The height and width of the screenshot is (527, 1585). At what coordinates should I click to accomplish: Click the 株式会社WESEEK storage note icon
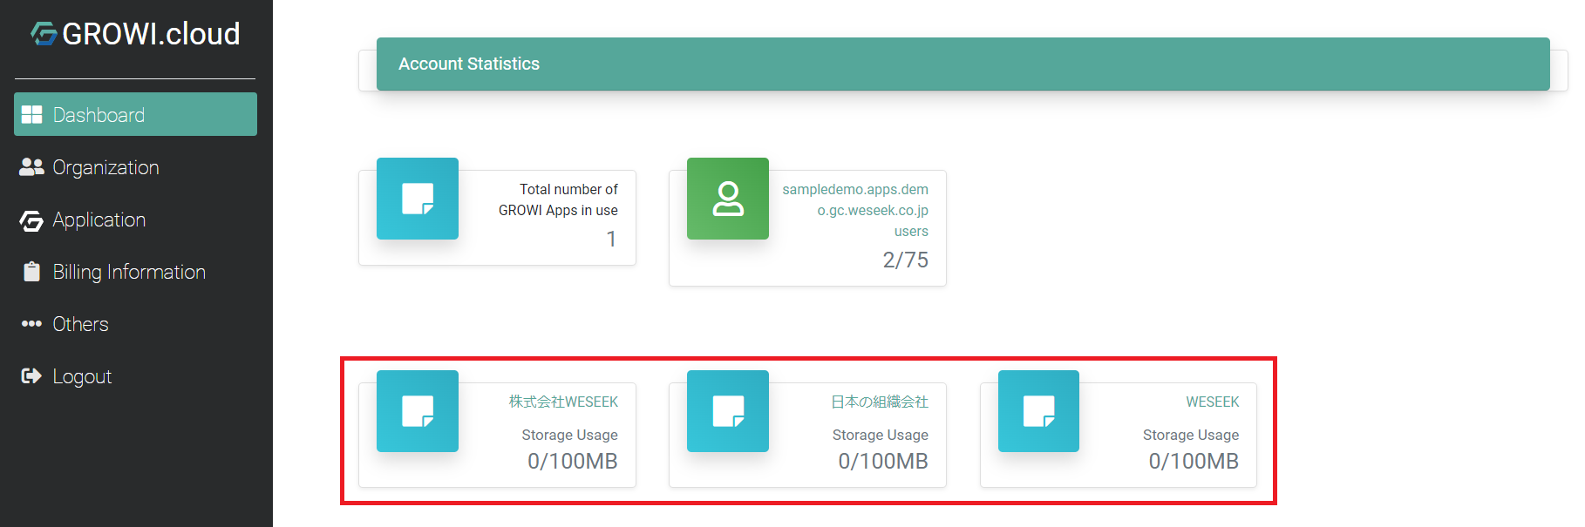(418, 411)
